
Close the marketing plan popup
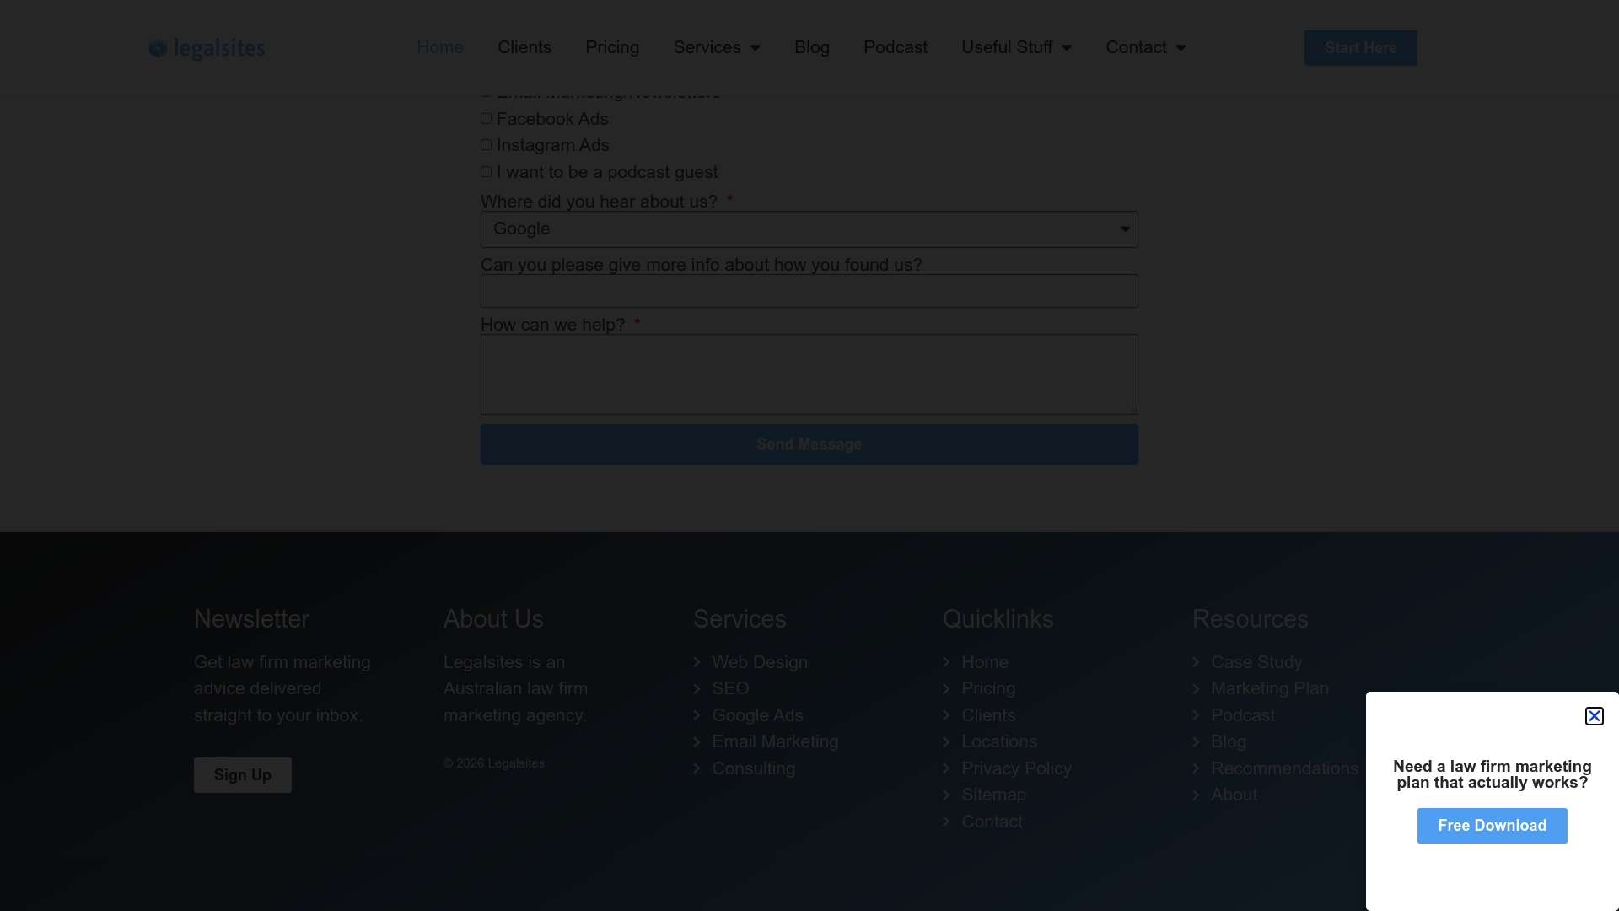tap(1595, 716)
